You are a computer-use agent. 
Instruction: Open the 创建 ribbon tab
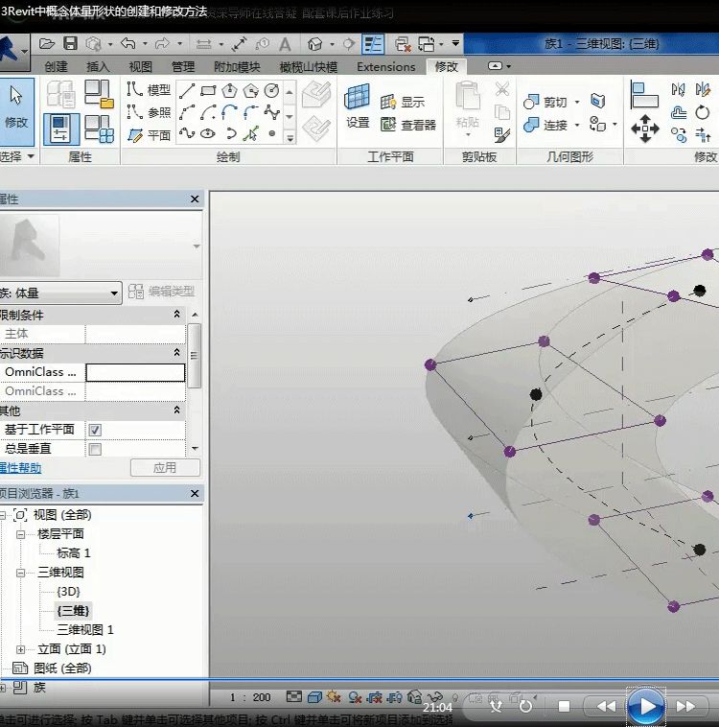click(x=57, y=67)
